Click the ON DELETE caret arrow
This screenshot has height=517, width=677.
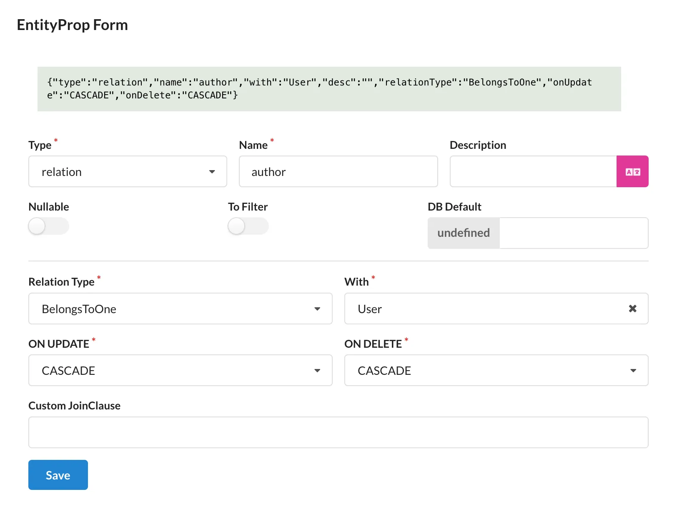pos(633,371)
